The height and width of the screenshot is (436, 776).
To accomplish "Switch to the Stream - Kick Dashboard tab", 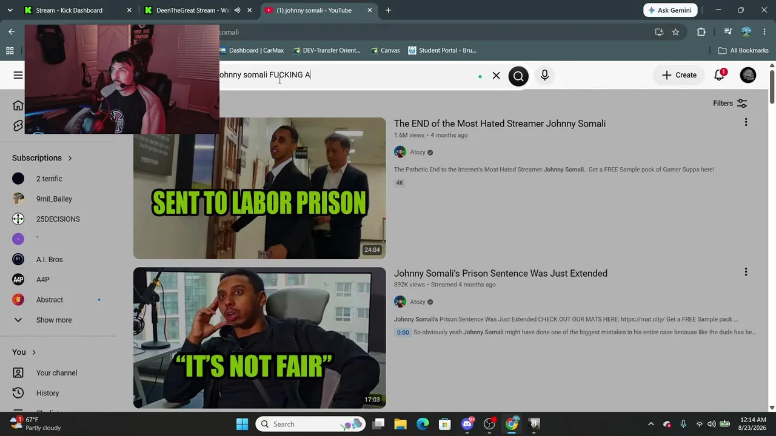I will point(69,10).
